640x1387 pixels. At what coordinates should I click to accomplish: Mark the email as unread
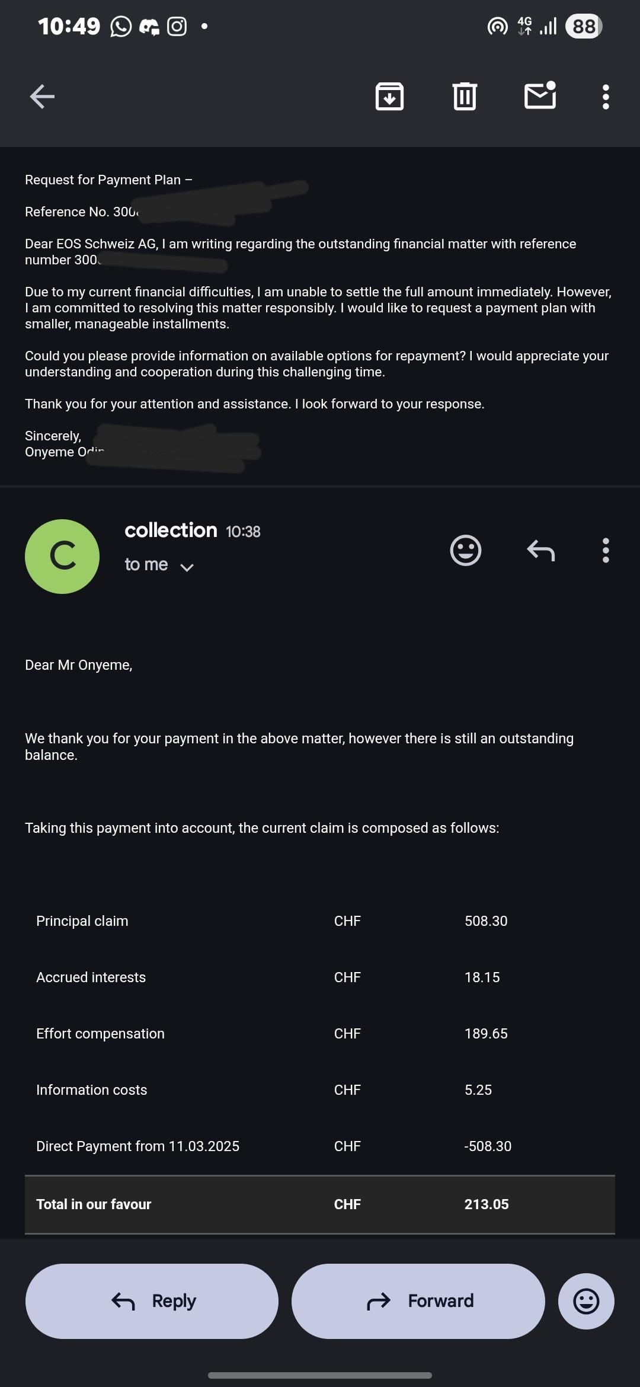pyautogui.click(x=540, y=96)
